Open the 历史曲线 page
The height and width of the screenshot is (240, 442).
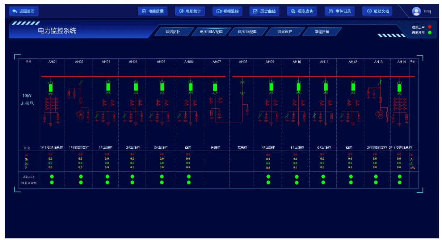pyautogui.click(x=264, y=11)
